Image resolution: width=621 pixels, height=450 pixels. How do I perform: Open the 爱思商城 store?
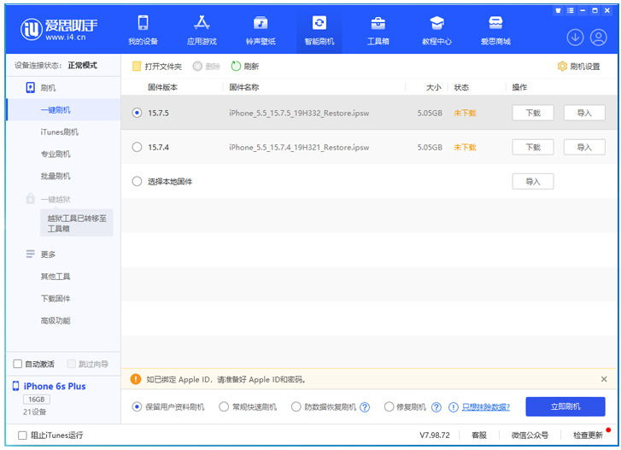pos(495,31)
